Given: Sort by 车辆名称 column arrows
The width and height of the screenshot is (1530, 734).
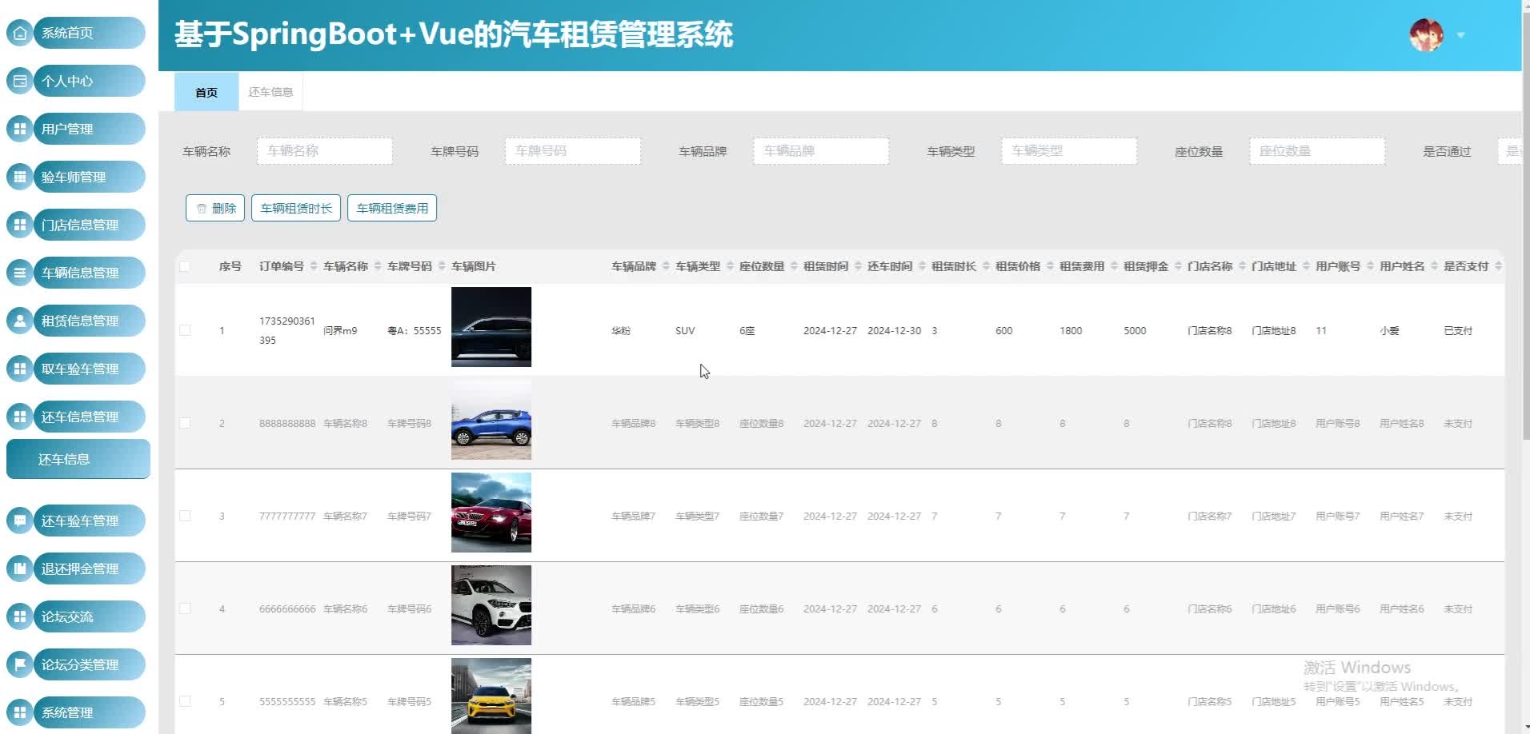Looking at the screenshot, I should [378, 266].
